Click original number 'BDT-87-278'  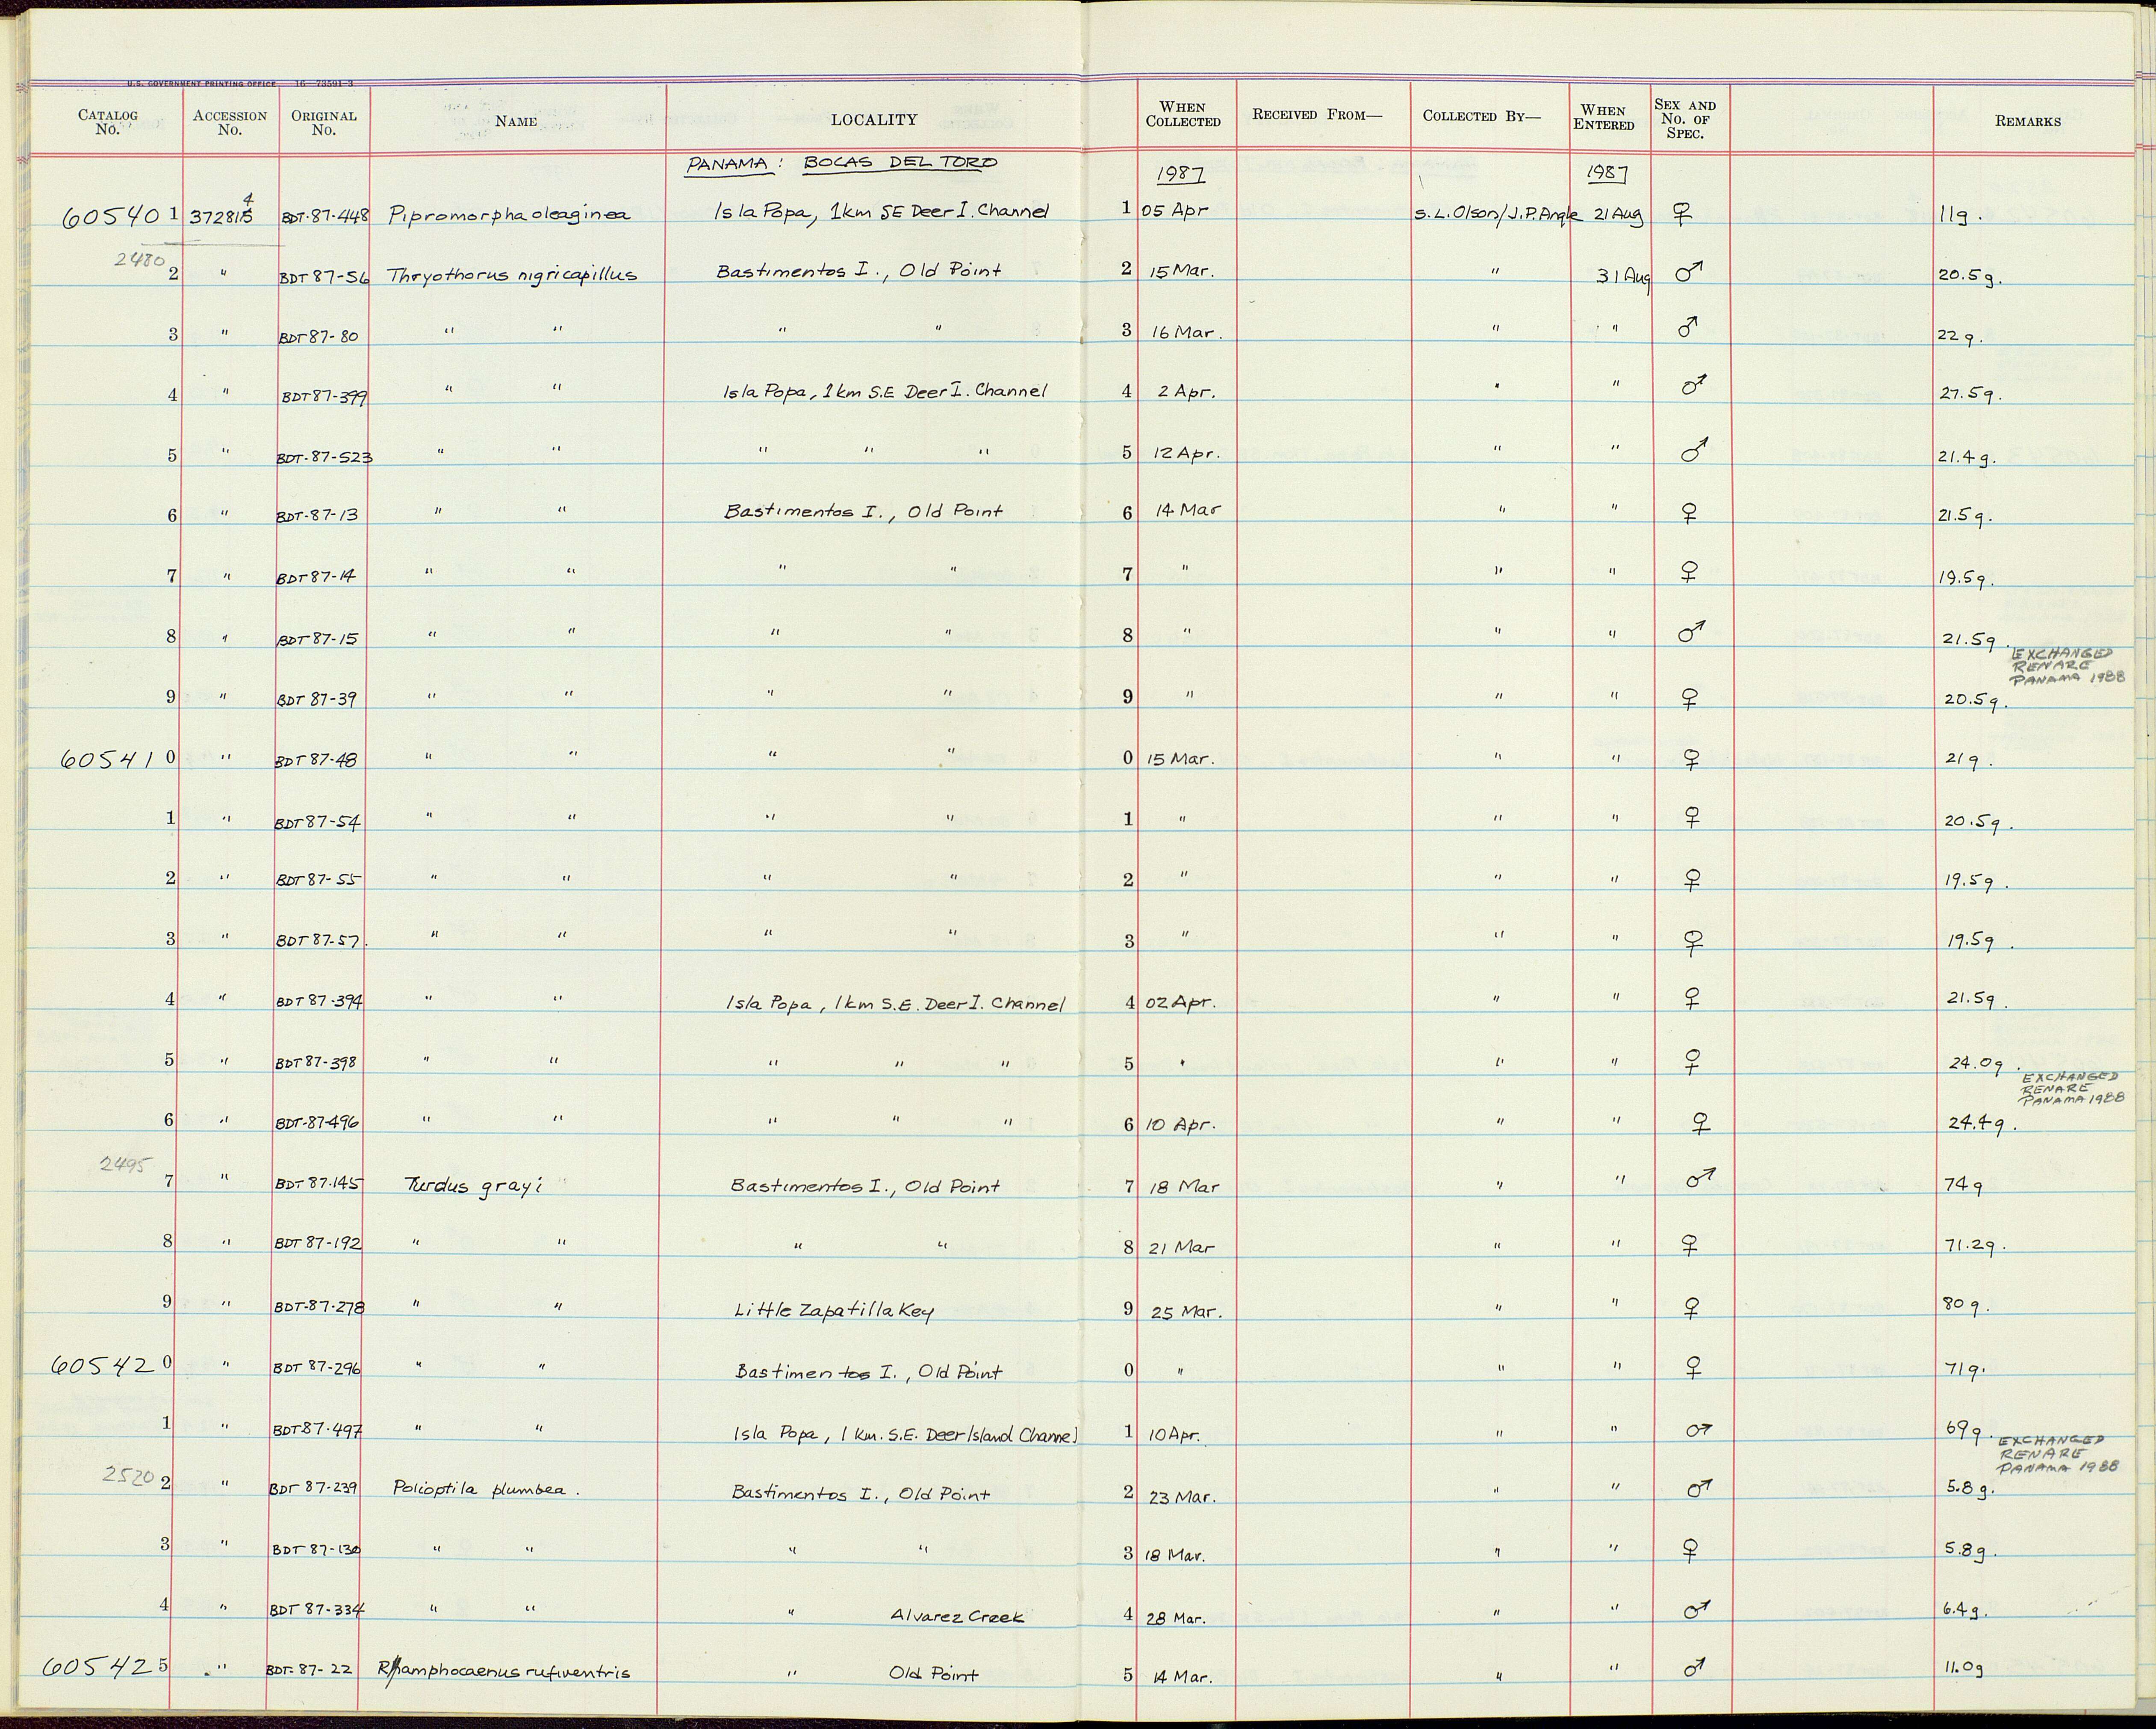click(319, 1307)
